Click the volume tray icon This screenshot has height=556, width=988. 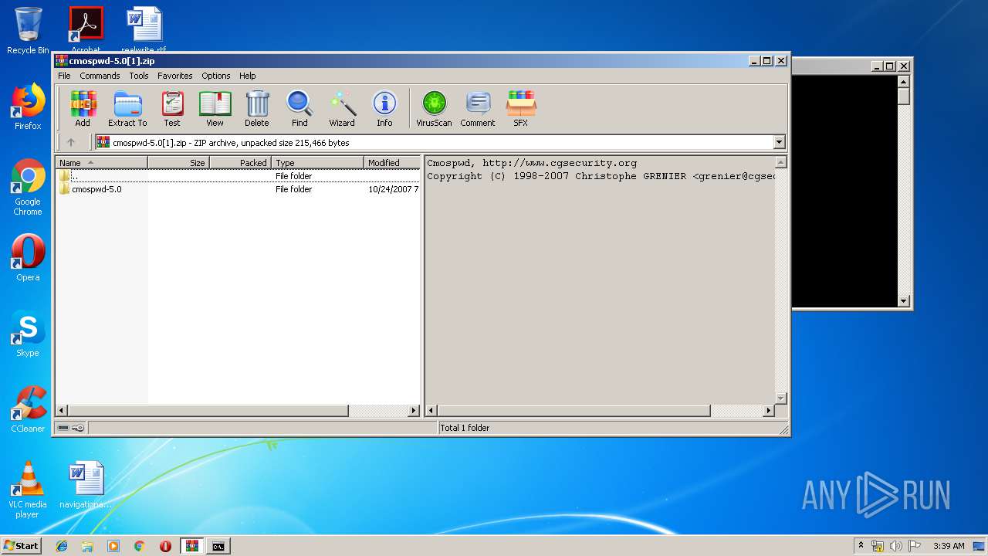896,546
